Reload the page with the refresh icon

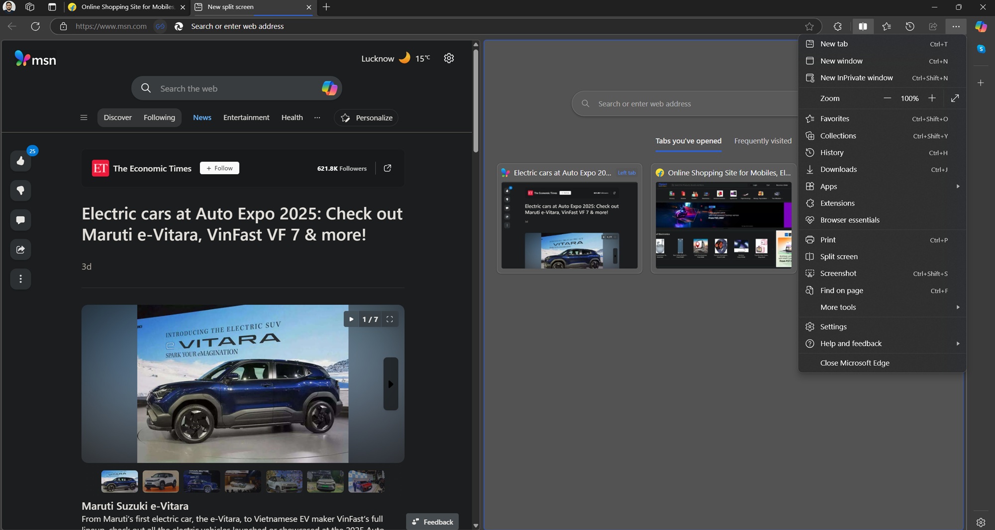[x=35, y=26]
